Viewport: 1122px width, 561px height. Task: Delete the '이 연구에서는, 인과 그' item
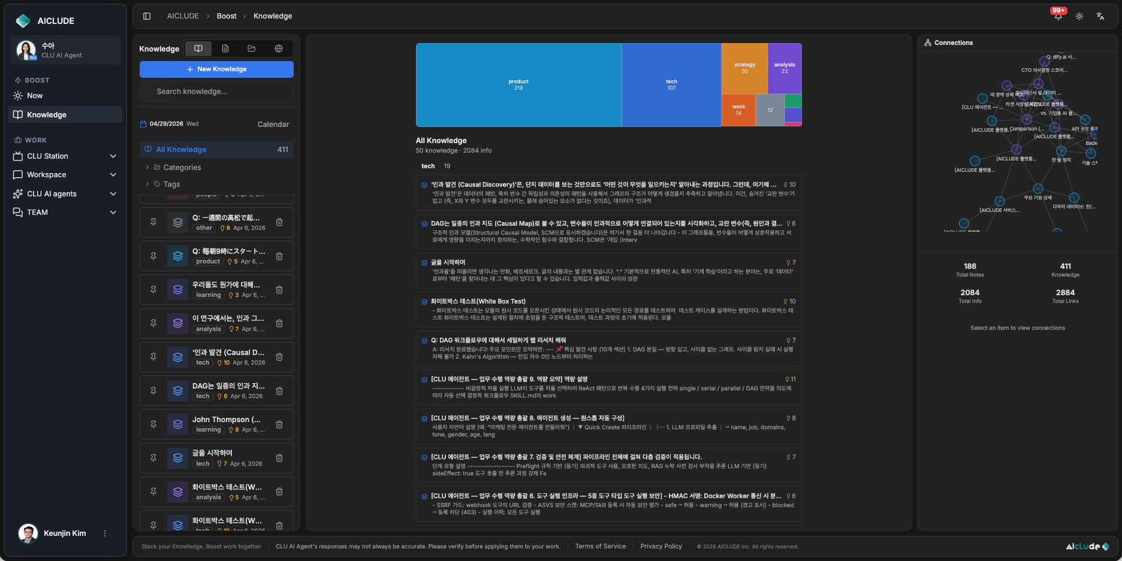click(x=279, y=323)
